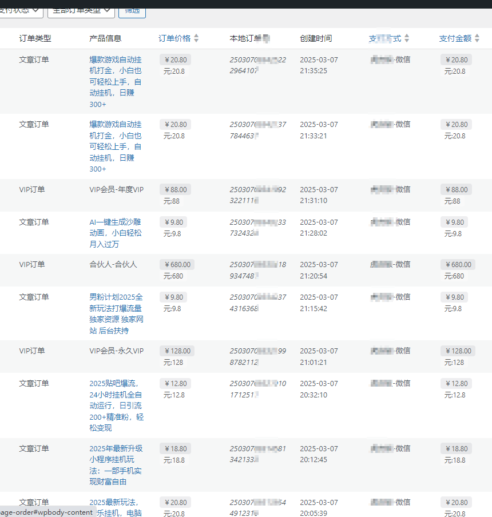
Task: Click the 筛选 filter button
Action: click(132, 11)
